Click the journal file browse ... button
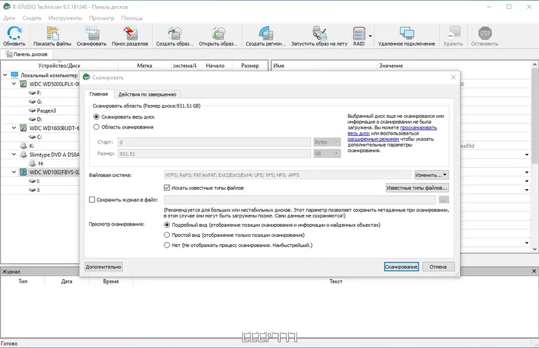Image resolution: width=539 pixels, height=348 pixels. [x=444, y=200]
